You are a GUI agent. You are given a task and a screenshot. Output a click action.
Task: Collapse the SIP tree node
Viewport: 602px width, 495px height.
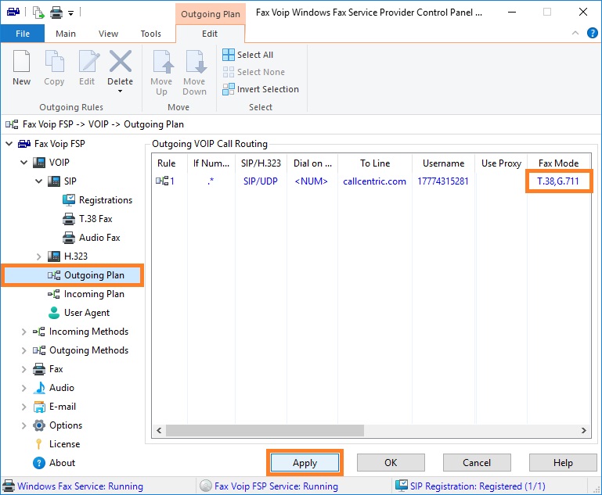pos(39,181)
